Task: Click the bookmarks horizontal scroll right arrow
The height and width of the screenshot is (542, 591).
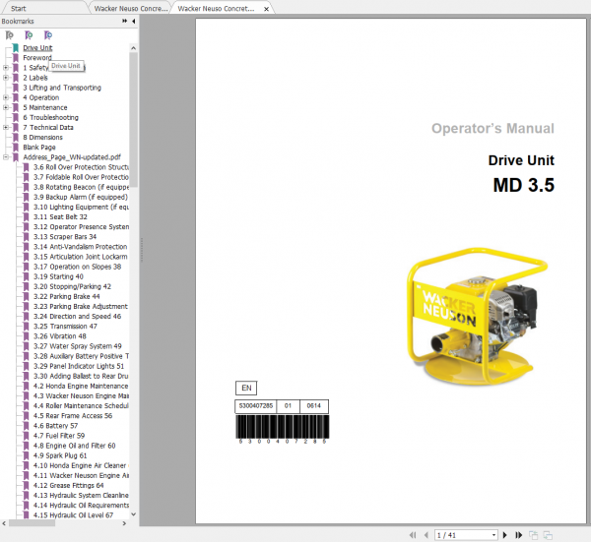Action: point(125,523)
